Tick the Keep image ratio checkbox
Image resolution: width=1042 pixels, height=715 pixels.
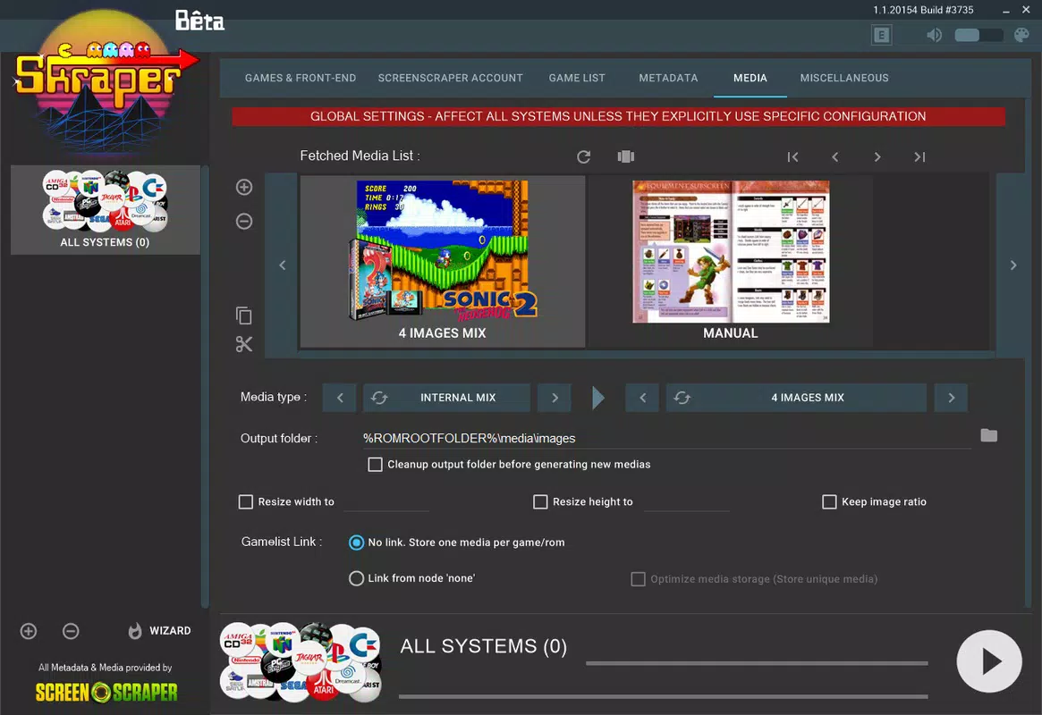[x=829, y=502]
